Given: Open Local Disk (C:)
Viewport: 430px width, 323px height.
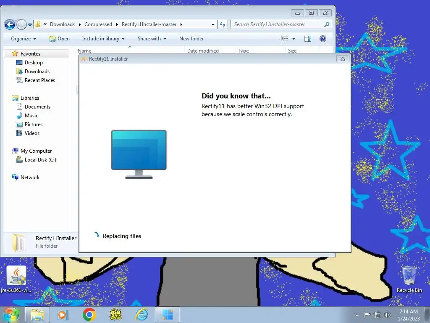Looking at the screenshot, I should click(40, 159).
